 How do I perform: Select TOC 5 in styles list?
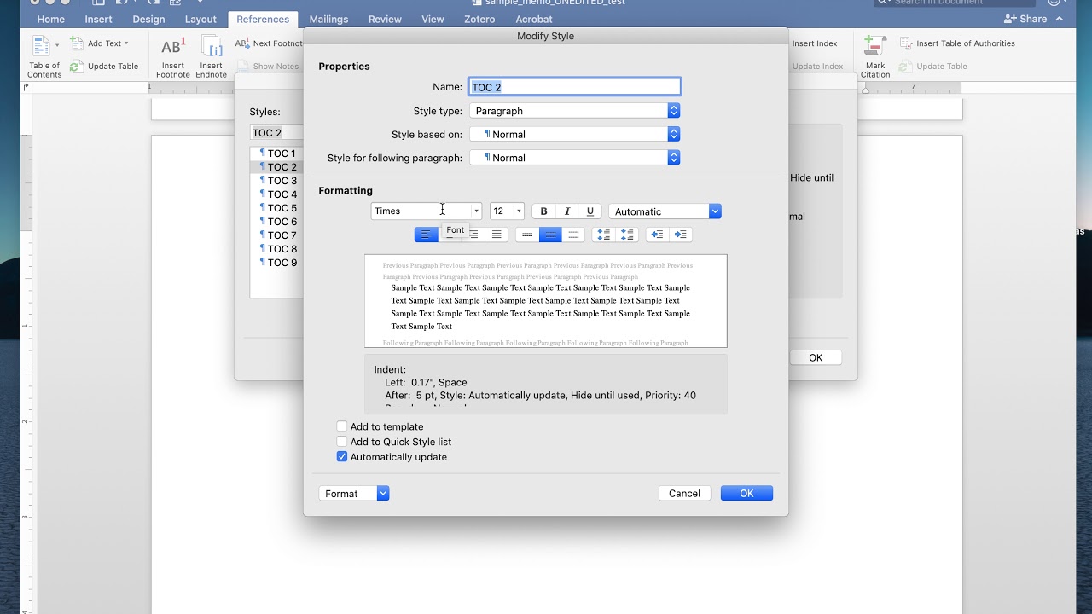(x=278, y=208)
